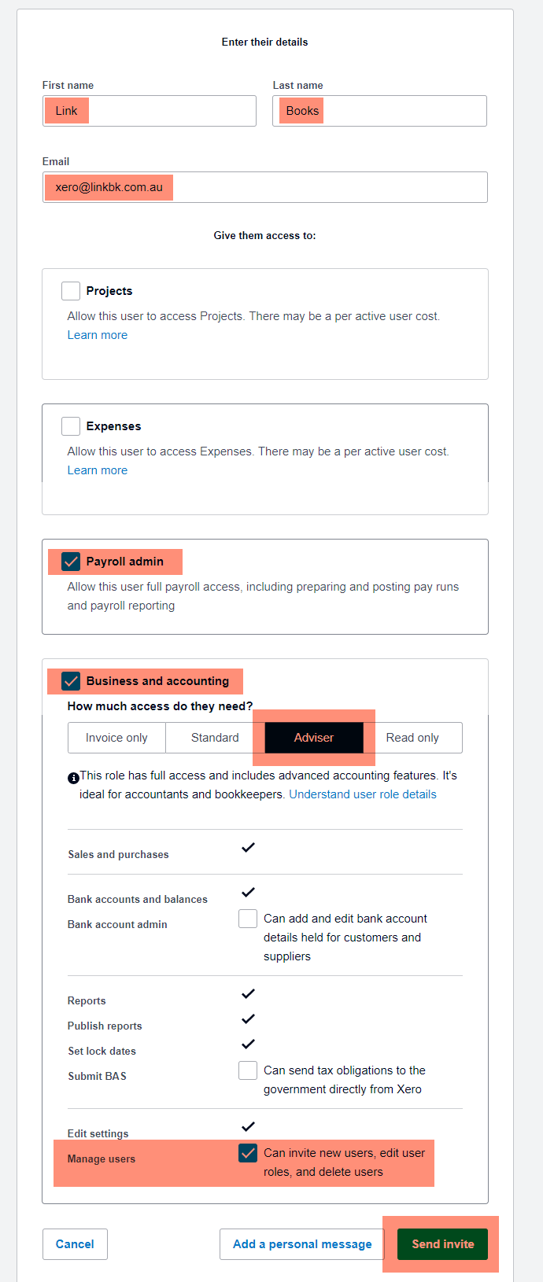This screenshot has height=1282, width=543.
Task: Switch to Standard access role
Action: 215,738
